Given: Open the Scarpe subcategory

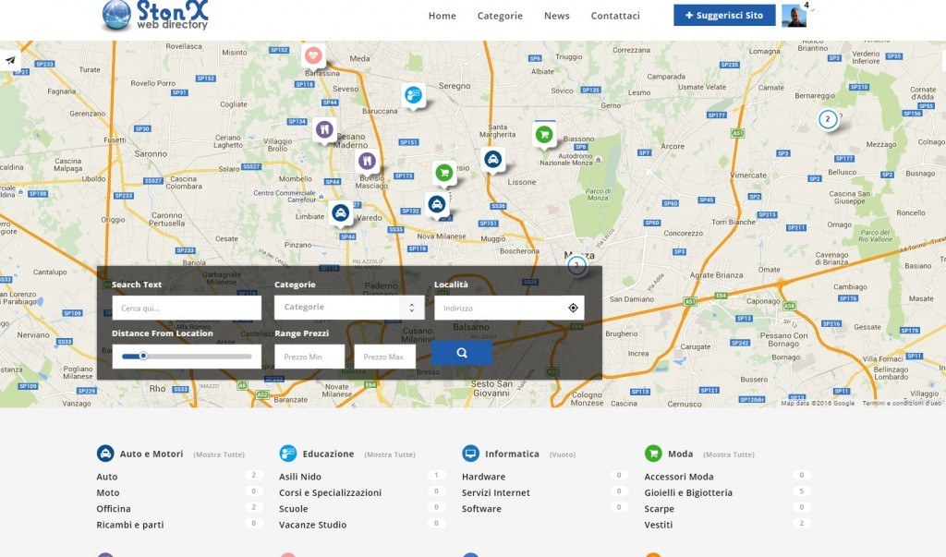Looking at the screenshot, I should (x=659, y=509).
